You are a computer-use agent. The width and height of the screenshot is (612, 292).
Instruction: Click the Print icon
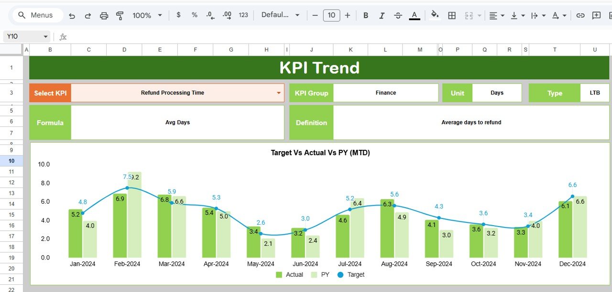click(x=104, y=15)
